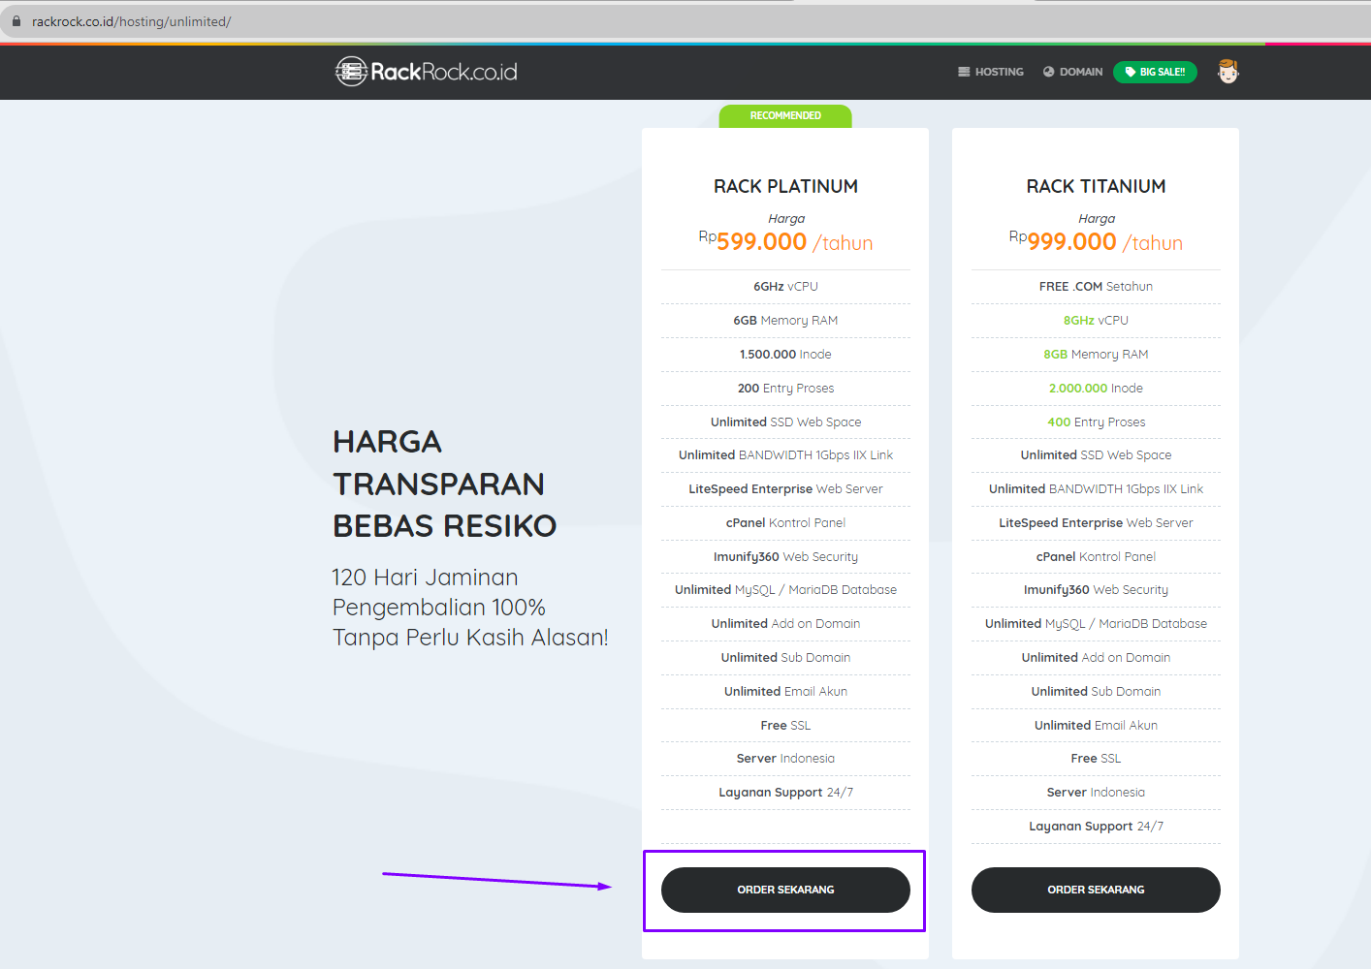Click FREE .COM Setahun in Titanium list
The width and height of the screenshot is (1371, 969).
pos(1096,287)
